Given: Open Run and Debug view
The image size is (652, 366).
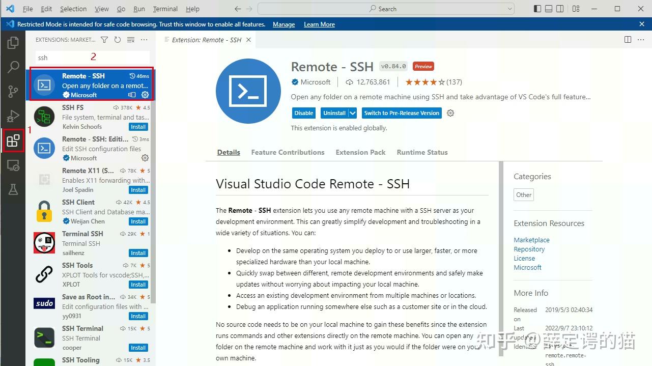Looking at the screenshot, I should pyautogui.click(x=13, y=116).
